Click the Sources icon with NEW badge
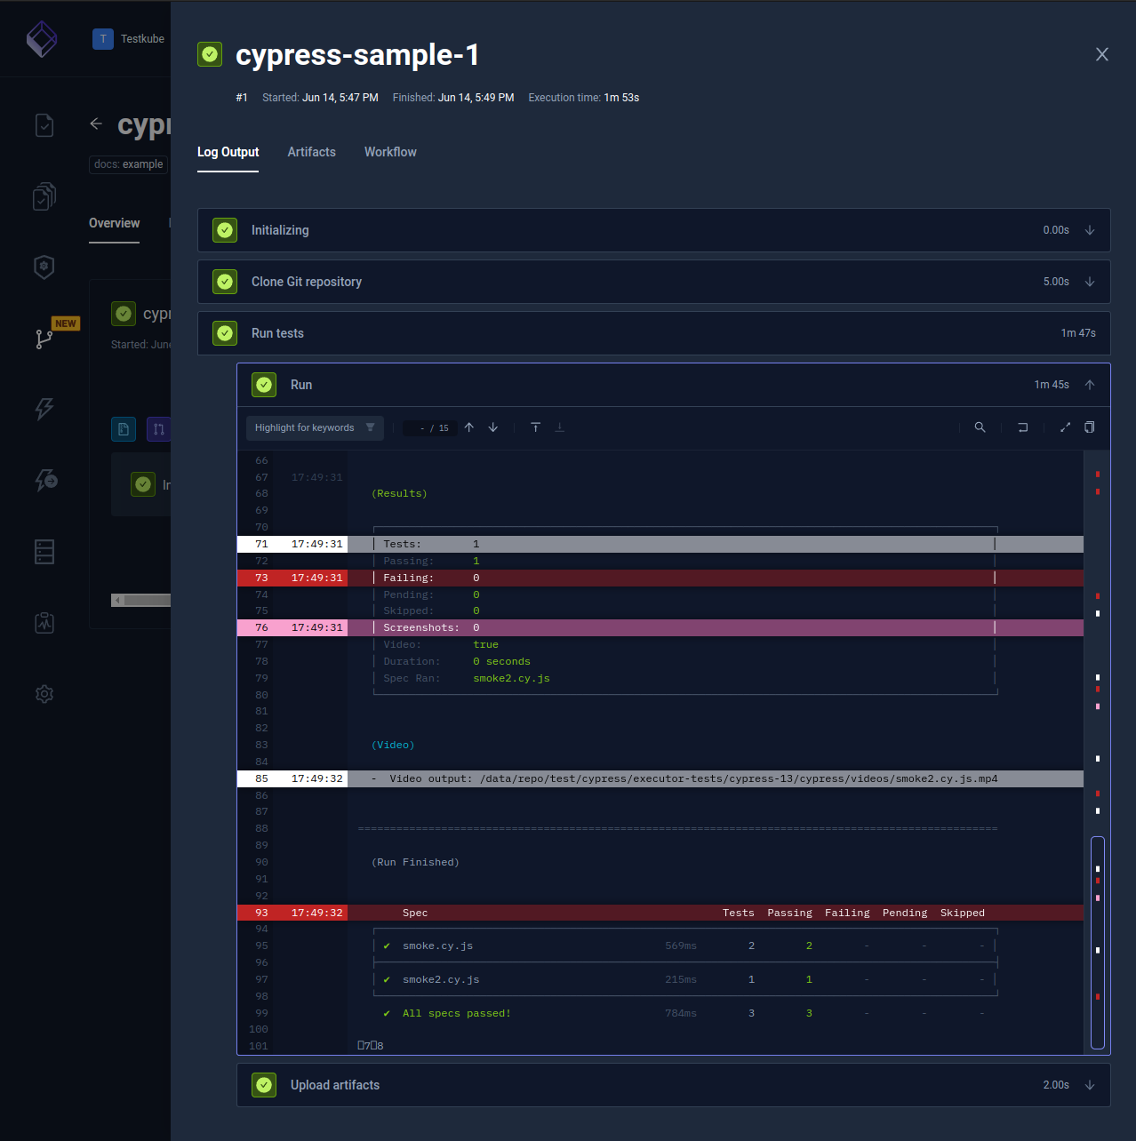This screenshot has height=1141, width=1136. (x=44, y=339)
